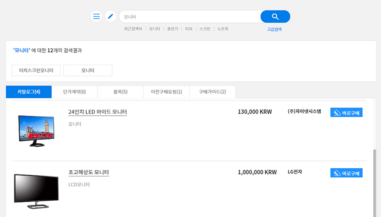Open the 이전구매요청(1) tab
Screen dimensions: 381x217
point(166,92)
